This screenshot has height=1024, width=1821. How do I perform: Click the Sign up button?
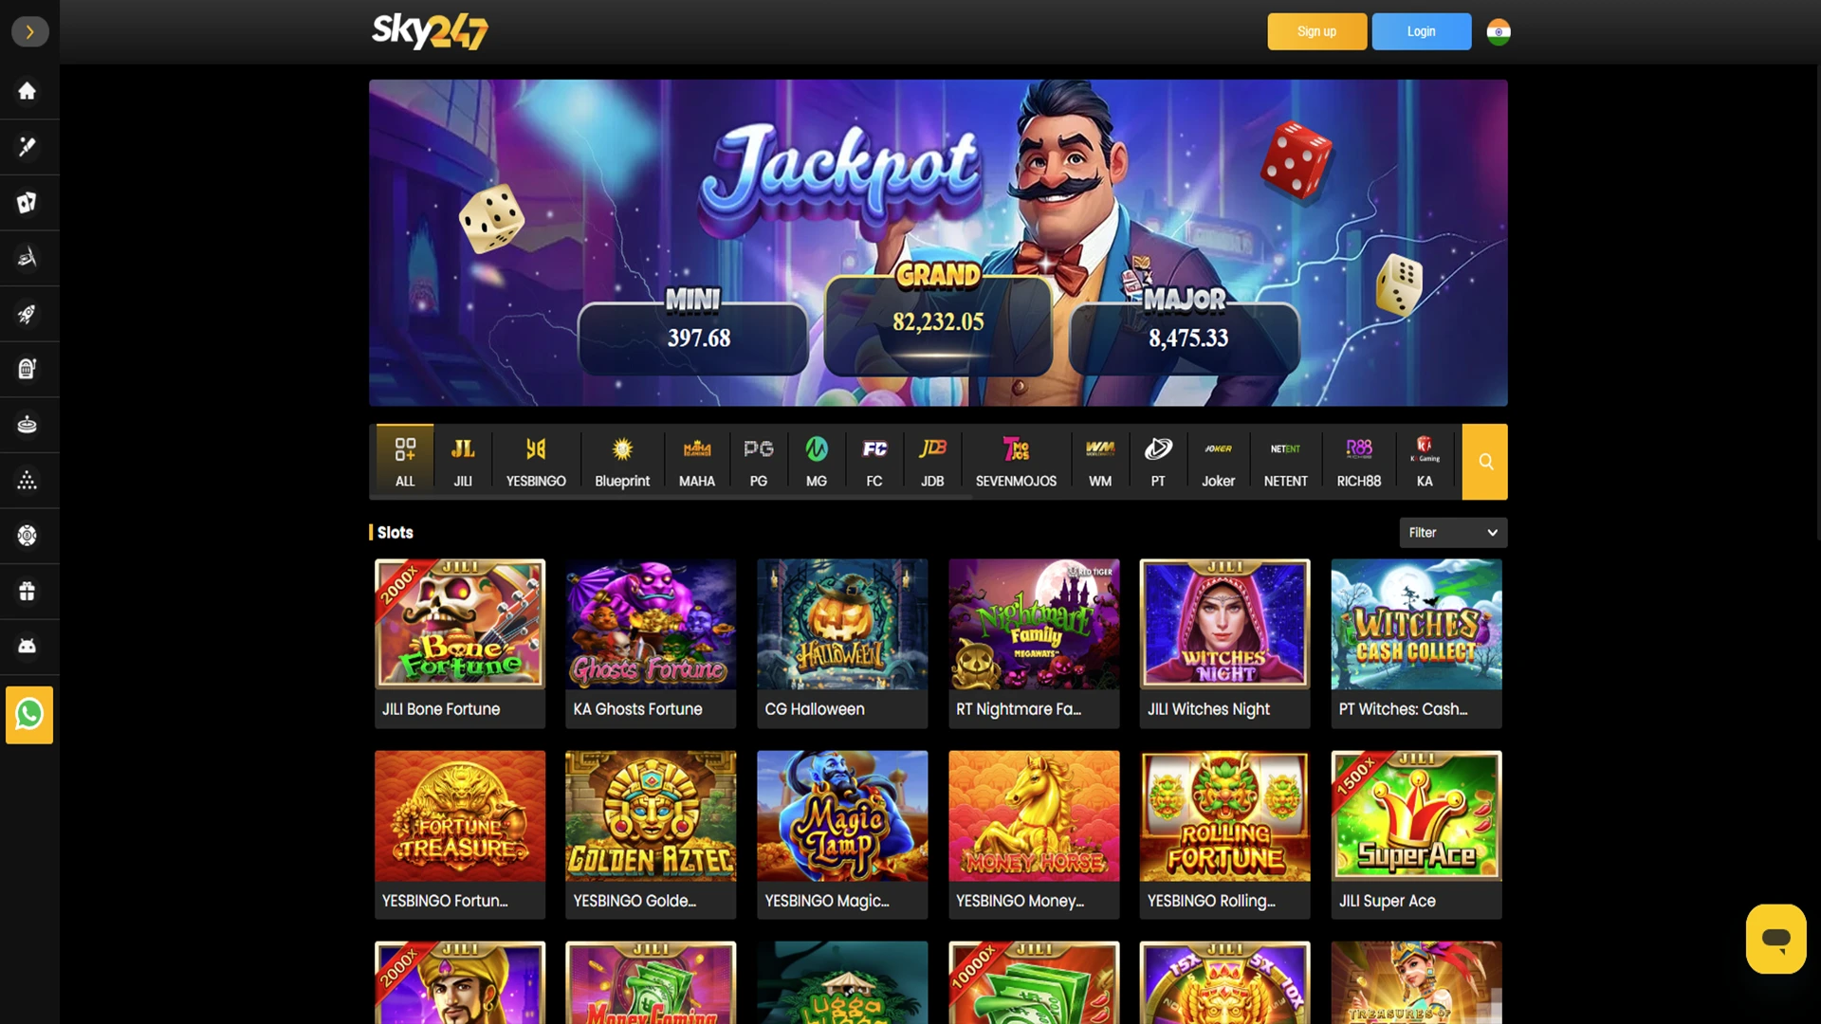[x=1316, y=31]
